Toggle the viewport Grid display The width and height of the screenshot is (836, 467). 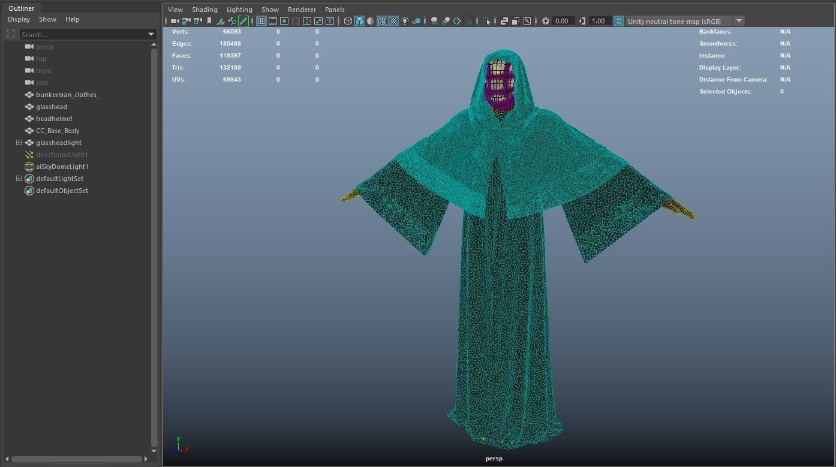[261, 21]
